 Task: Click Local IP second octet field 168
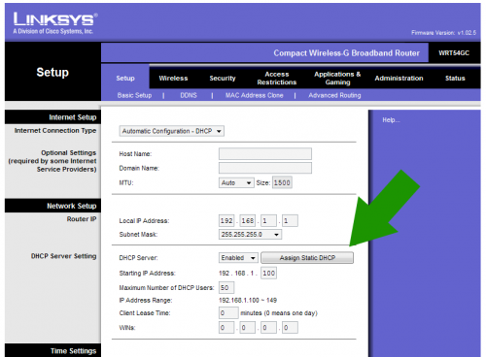point(248,221)
